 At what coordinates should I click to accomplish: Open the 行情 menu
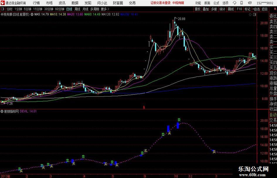(36, 3)
